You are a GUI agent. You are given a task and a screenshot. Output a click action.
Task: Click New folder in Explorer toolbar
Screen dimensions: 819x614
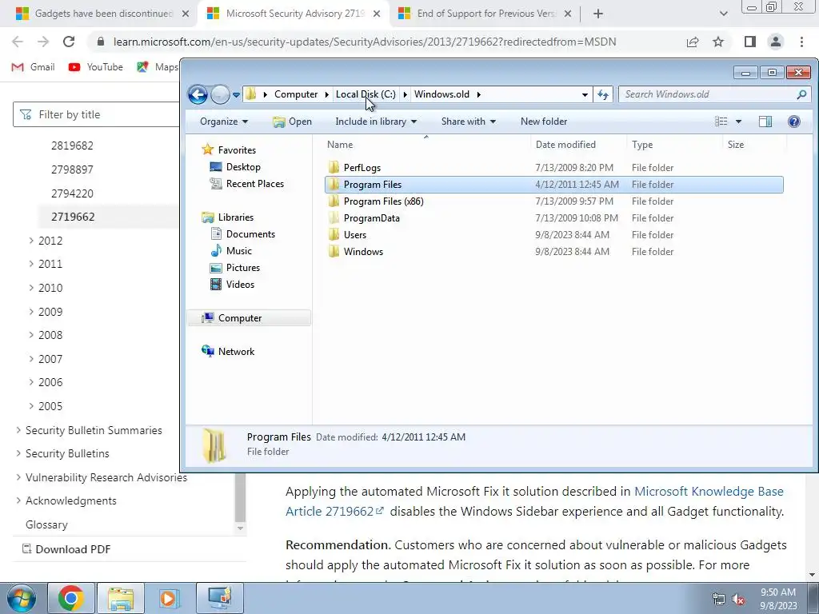(544, 122)
